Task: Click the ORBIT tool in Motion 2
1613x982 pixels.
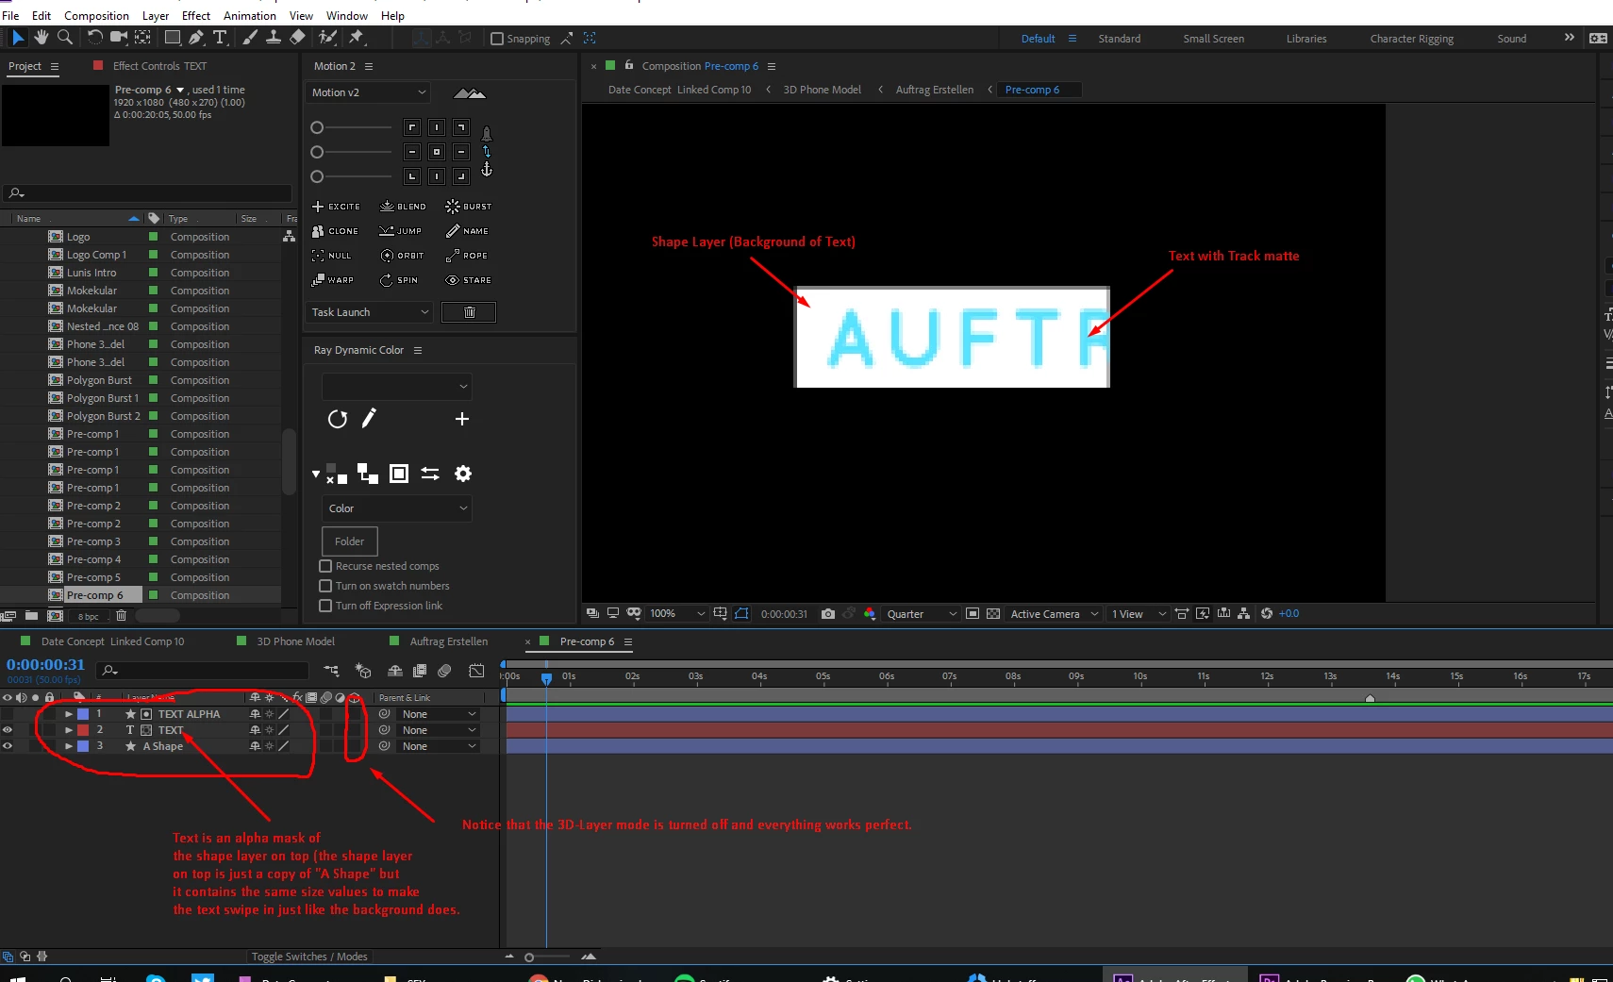Action: [402, 256]
